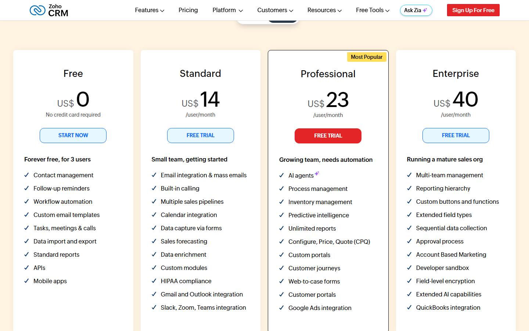The image size is (529, 331).
Task: Click the sparkle icon beside AI agents
Action: point(317,173)
